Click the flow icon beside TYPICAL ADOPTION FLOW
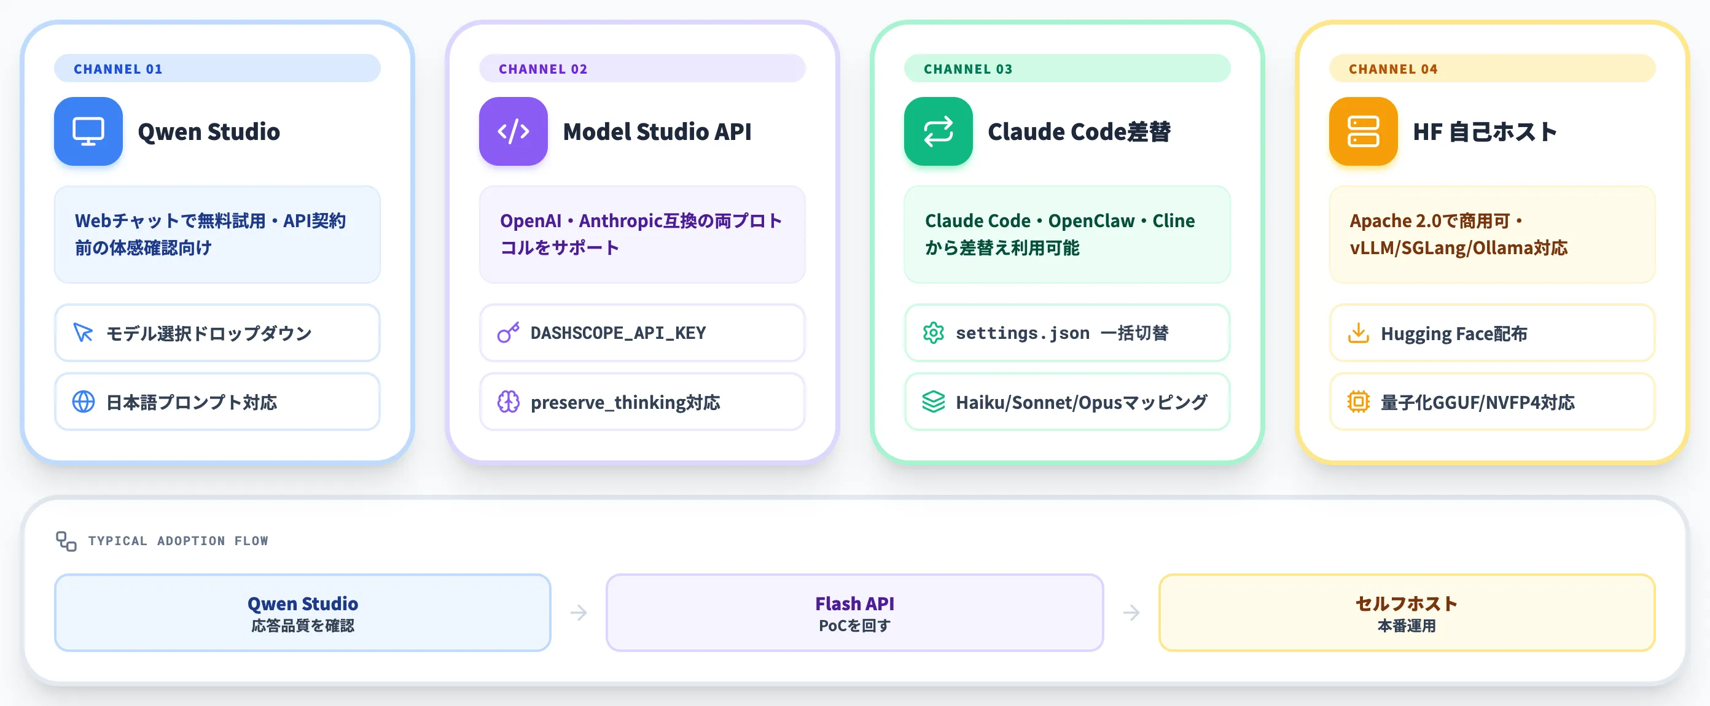Viewport: 1710px width, 706px height. (66, 541)
